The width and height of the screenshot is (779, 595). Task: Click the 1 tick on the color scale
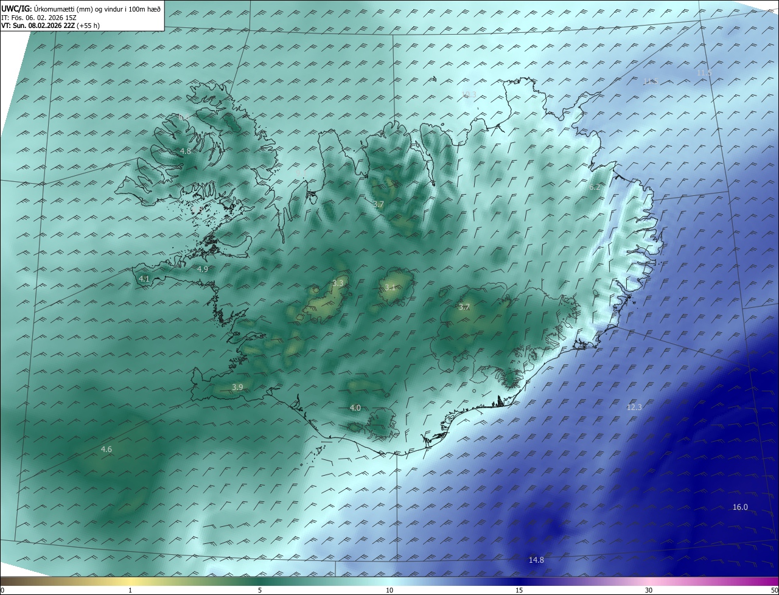point(130,590)
